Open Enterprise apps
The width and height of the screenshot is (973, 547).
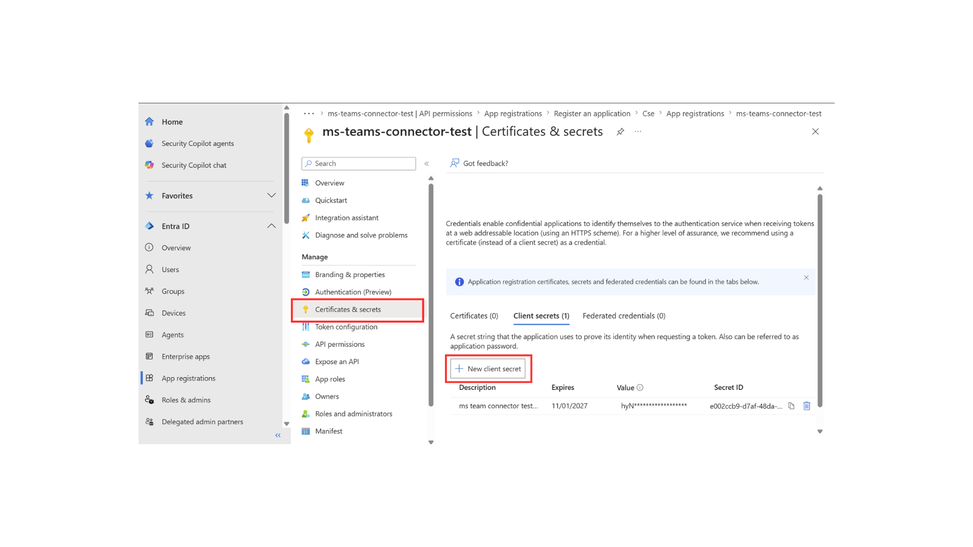click(x=185, y=357)
